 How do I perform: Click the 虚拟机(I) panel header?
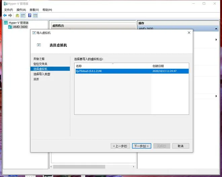(x=58, y=26)
